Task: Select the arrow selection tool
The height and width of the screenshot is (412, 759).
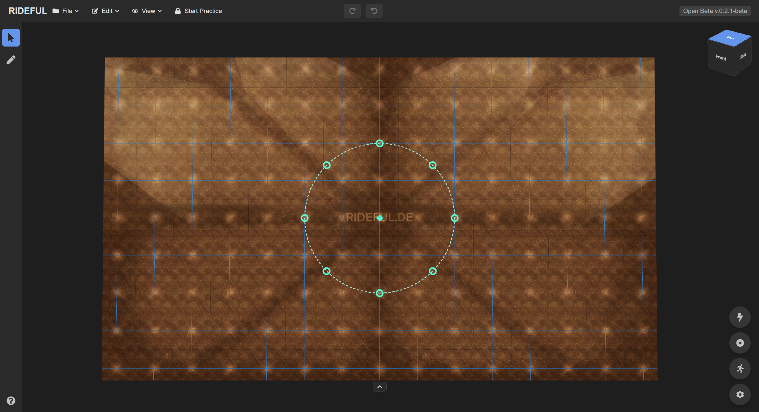Action: [11, 38]
